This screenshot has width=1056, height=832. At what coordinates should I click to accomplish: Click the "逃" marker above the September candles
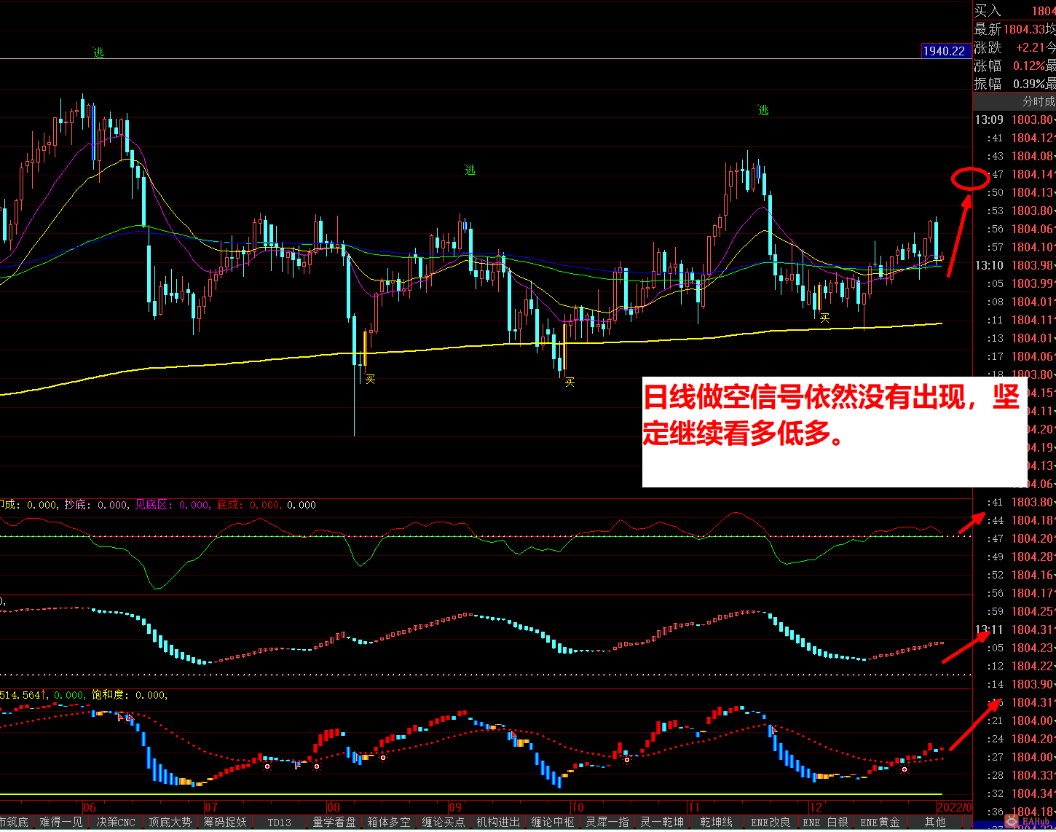[470, 169]
